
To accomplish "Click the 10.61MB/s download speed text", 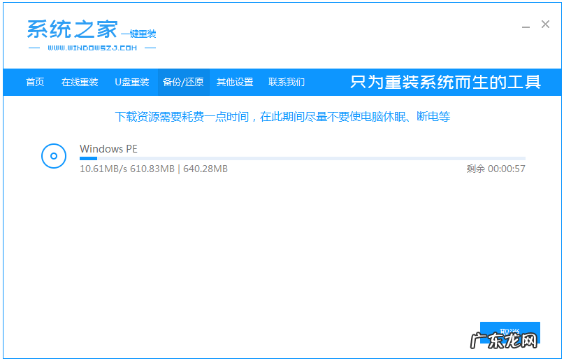I will pyautogui.click(x=103, y=169).
